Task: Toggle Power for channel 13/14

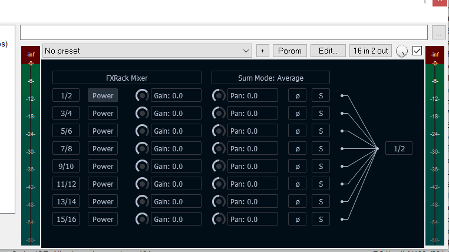Action: coord(103,201)
